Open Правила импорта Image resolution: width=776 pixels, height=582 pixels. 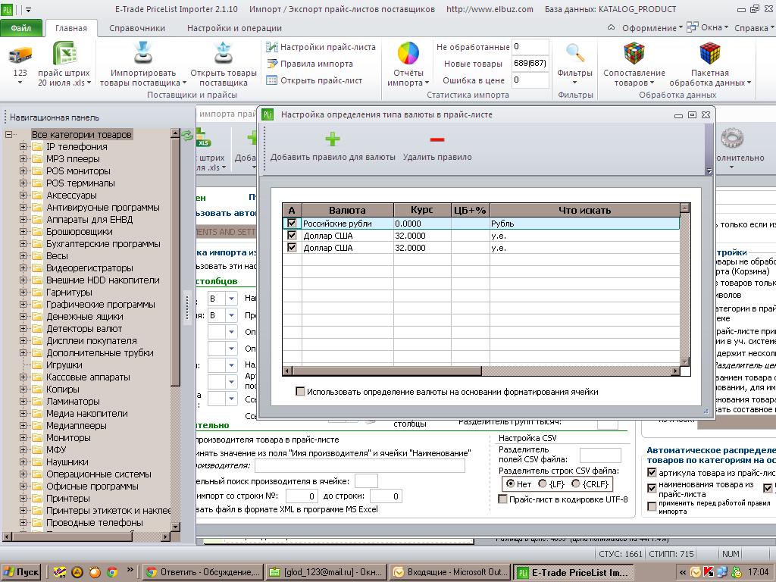pos(310,64)
